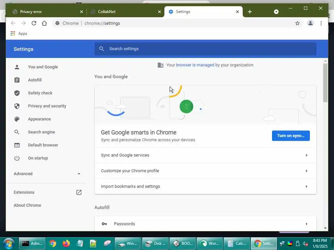Go to Safety check section
334x250 pixels.
pyautogui.click(x=40, y=93)
